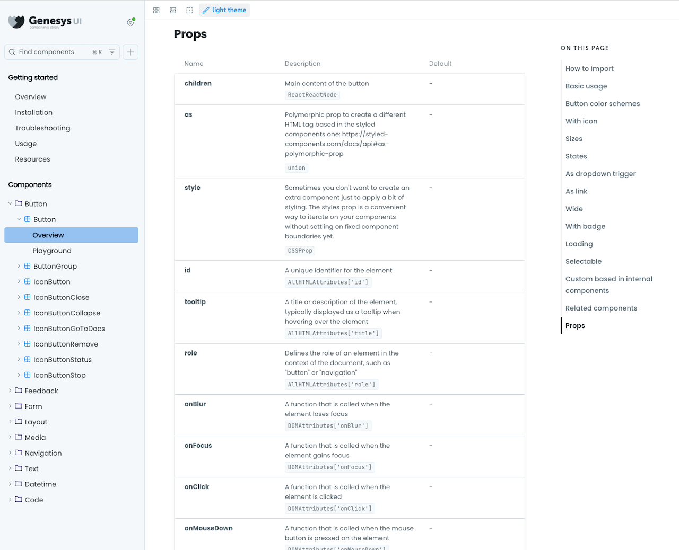The width and height of the screenshot is (679, 550).
Task: Open the settings gear icon
Action: (x=130, y=22)
